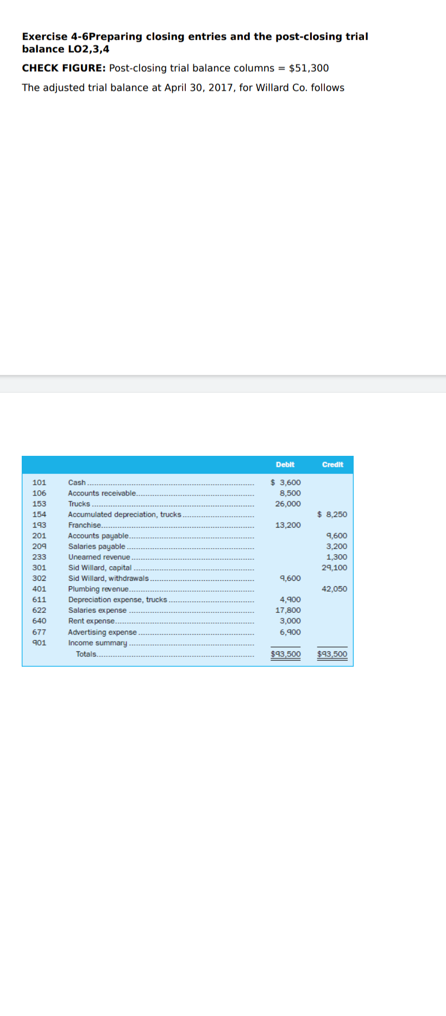Viewport: 446px width, 1016px height.
Task: Select the Unearned revenue label
Action: click(x=99, y=557)
